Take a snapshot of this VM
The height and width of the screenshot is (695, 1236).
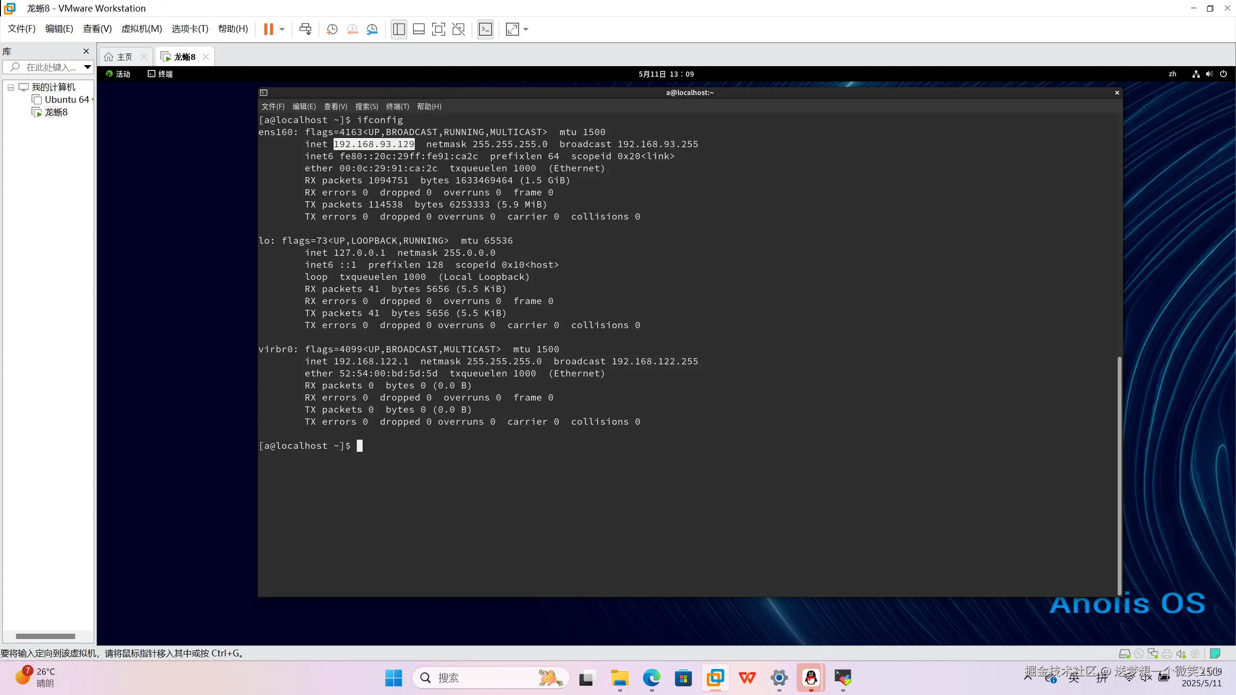coord(332,29)
